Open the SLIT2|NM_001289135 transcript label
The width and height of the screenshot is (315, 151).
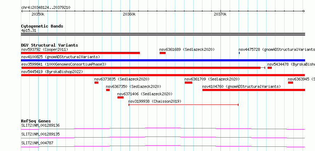(x=40, y=134)
